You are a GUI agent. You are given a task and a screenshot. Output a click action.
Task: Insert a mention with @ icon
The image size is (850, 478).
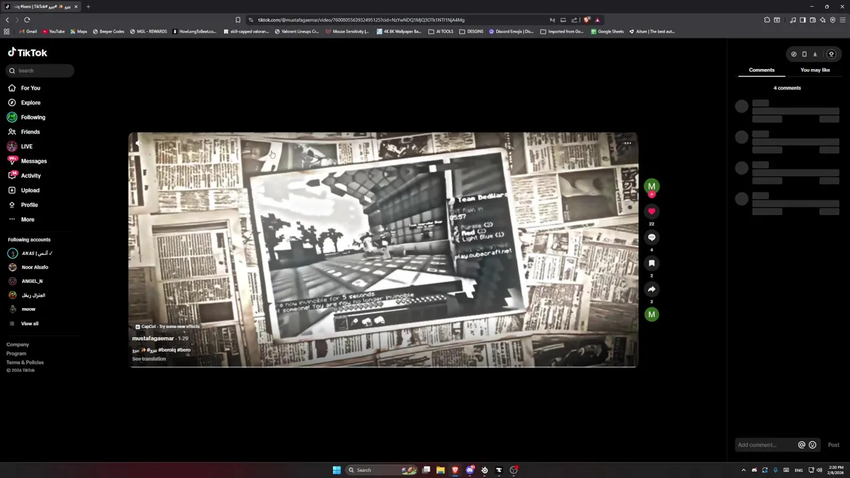click(802, 445)
